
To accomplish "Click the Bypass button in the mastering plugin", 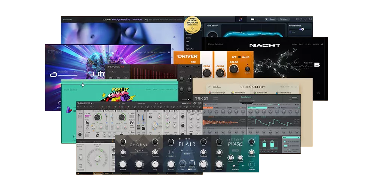I will 270,19.
